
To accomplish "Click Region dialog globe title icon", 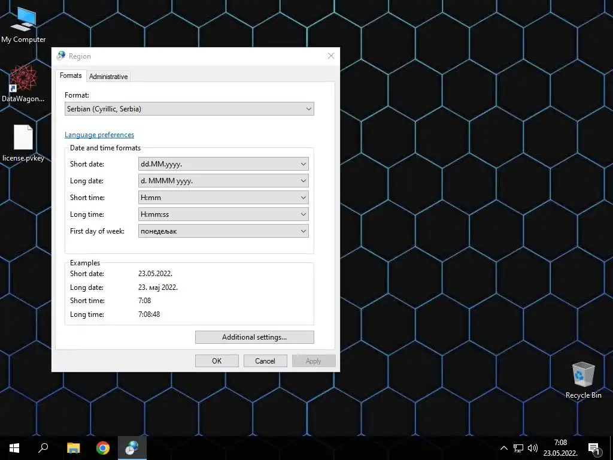I will 60,56.
